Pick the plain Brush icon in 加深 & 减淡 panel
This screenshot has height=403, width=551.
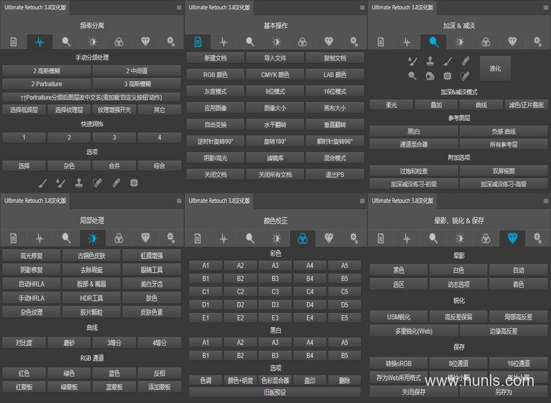pos(447,61)
